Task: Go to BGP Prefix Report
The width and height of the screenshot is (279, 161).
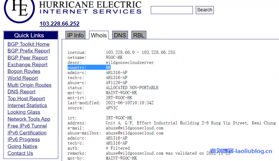Action: (x=29, y=51)
